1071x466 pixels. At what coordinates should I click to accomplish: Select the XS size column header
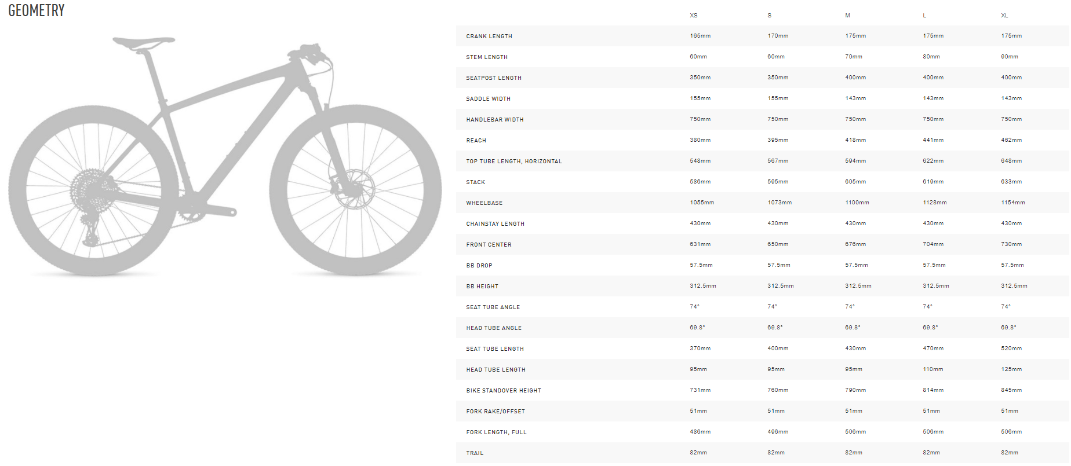[x=693, y=16]
